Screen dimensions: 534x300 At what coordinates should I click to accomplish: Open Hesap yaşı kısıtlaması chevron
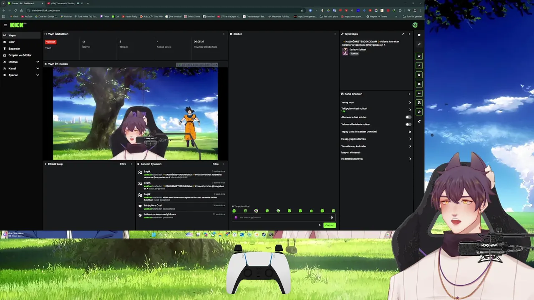pos(410,139)
